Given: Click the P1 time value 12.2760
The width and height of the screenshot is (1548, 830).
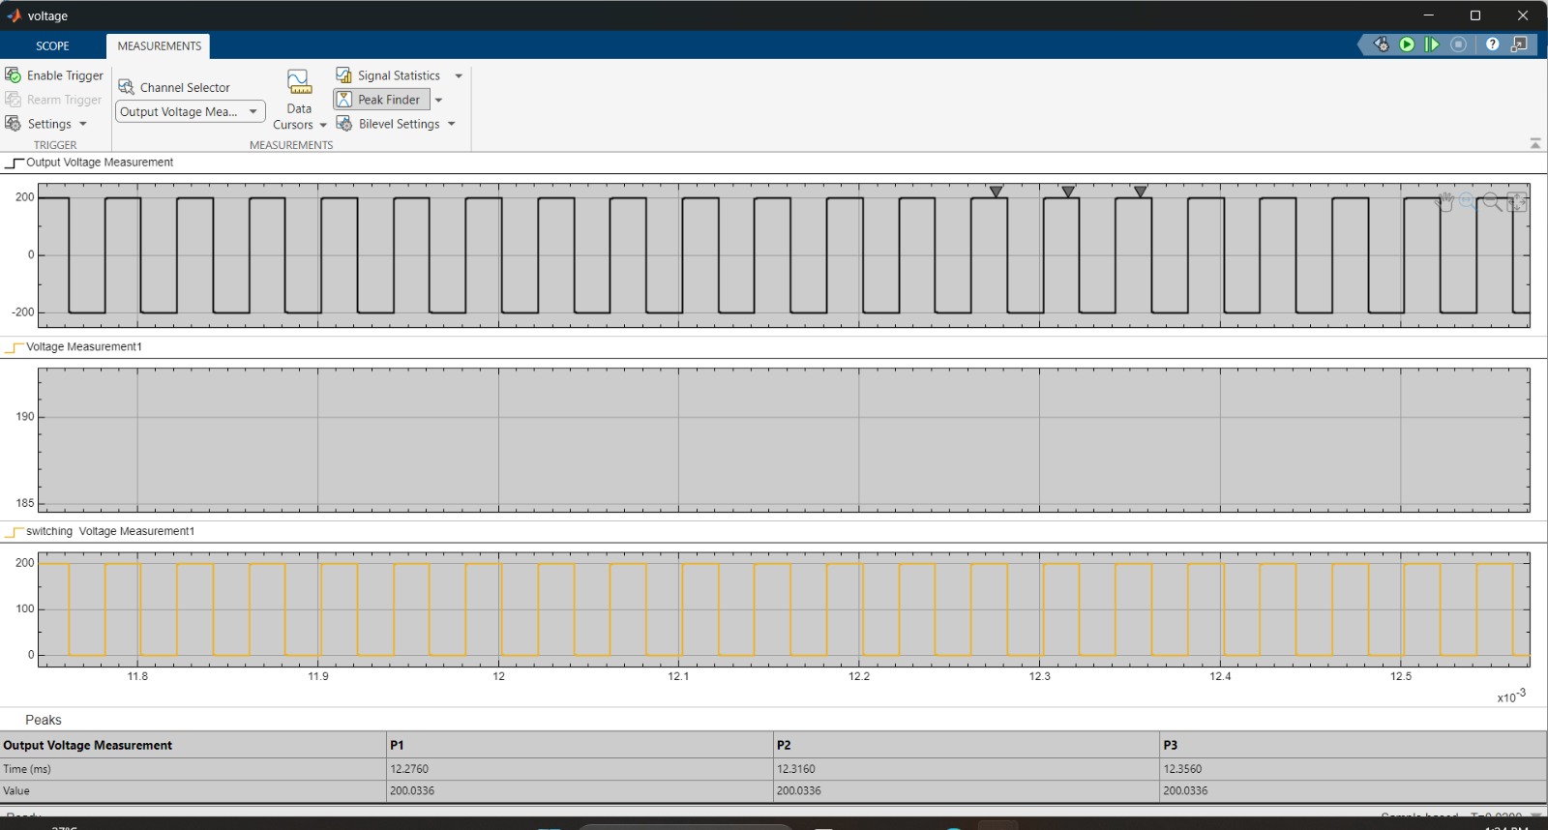Looking at the screenshot, I should [409, 769].
